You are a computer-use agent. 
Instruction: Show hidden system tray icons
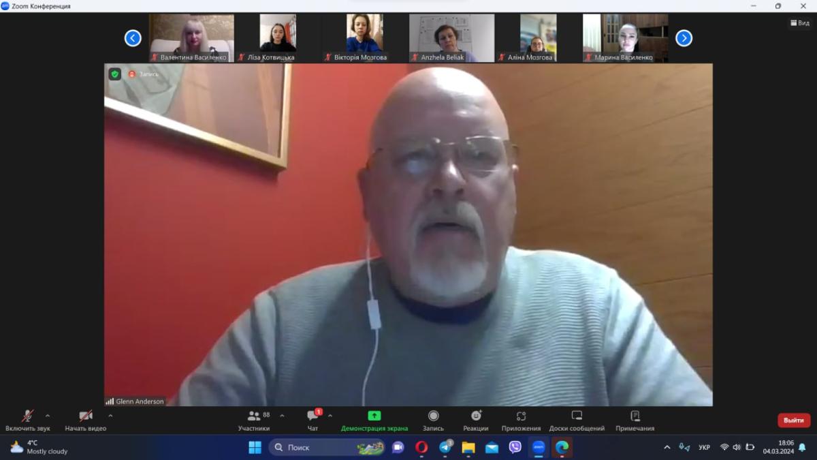pyautogui.click(x=667, y=447)
